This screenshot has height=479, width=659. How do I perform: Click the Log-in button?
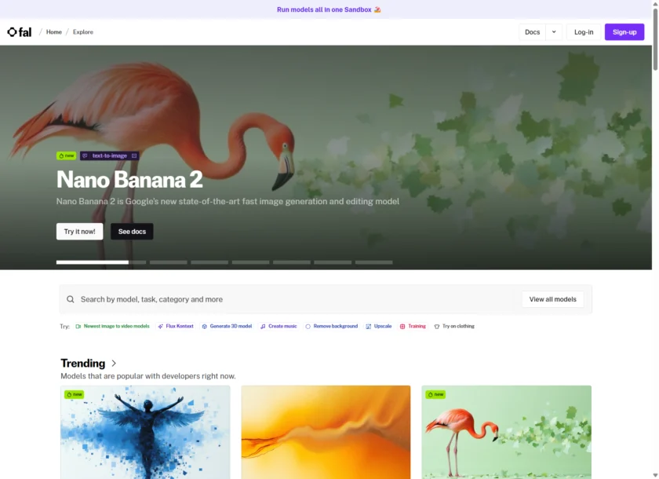[x=584, y=32]
